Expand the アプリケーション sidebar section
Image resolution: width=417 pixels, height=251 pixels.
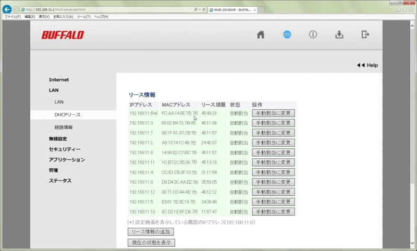[67, 159]
